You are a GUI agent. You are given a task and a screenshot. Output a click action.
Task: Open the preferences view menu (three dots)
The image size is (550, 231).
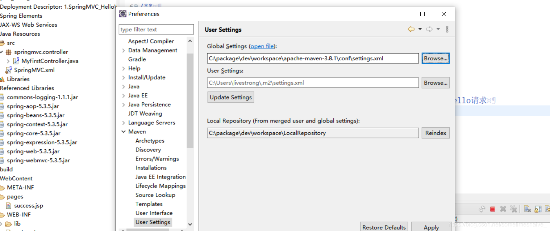tap(447, 29)
